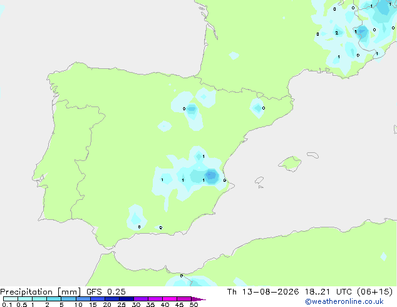Click the legend label "0.1"
The width and height of the screenshot is (397, 307).
point(7,304)
